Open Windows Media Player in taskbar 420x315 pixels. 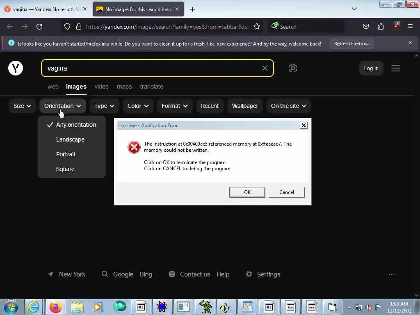98,307
